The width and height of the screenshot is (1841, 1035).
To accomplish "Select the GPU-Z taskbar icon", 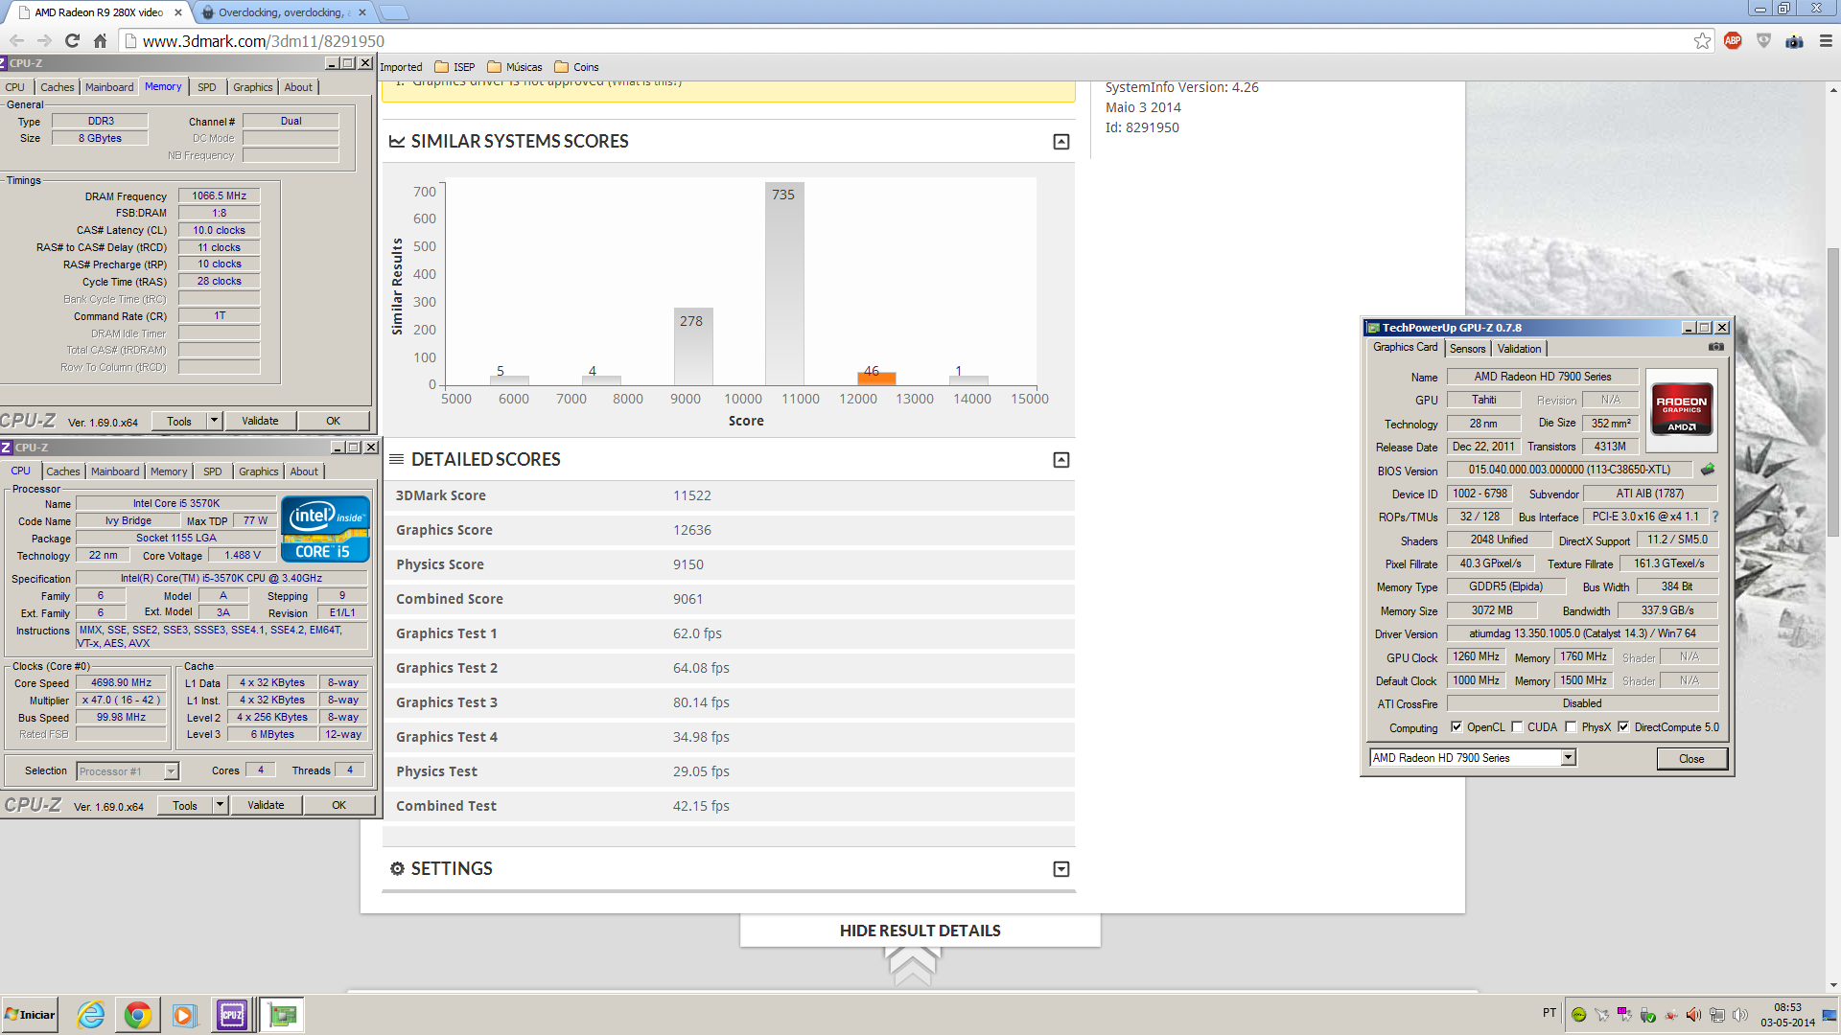I will click(283, 1015).
